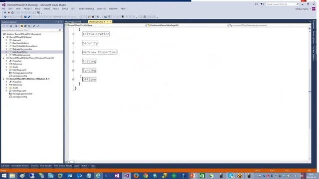Switch to the MainPage.xaml editor tab
This screenshot has height=179, width=319.
72,22
